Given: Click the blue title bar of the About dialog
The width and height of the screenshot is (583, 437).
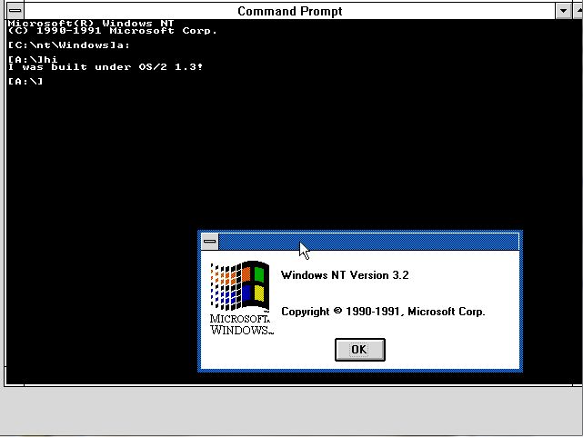Looking at the screenshot, I should (x=368, y=242).
